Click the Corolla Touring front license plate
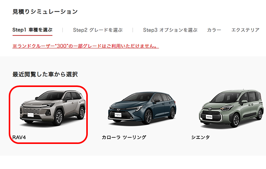The height and width of the screenshot is (169, 266). tap(118, 115)
